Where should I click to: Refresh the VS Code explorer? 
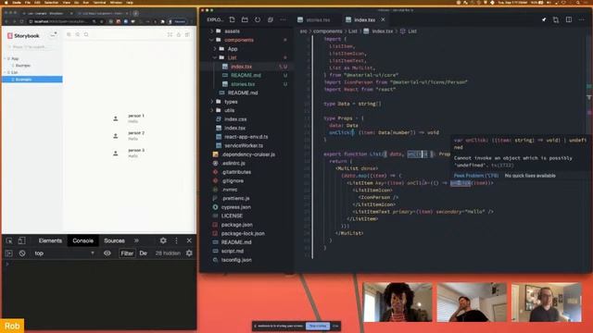click(258, 19)
